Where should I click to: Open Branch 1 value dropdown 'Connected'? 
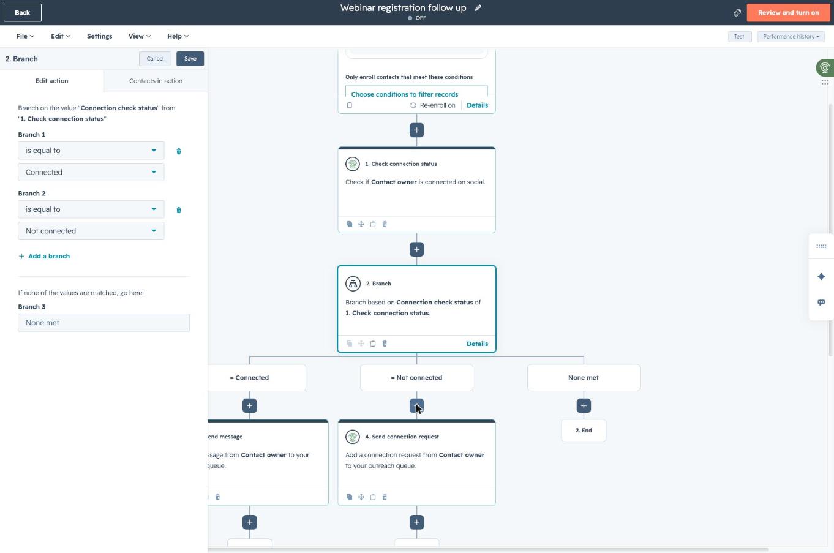click(91, 172)
